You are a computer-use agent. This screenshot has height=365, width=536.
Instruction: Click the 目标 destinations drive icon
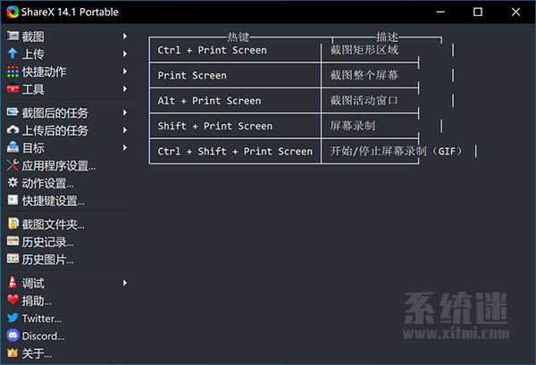click(x=13, y=147)
